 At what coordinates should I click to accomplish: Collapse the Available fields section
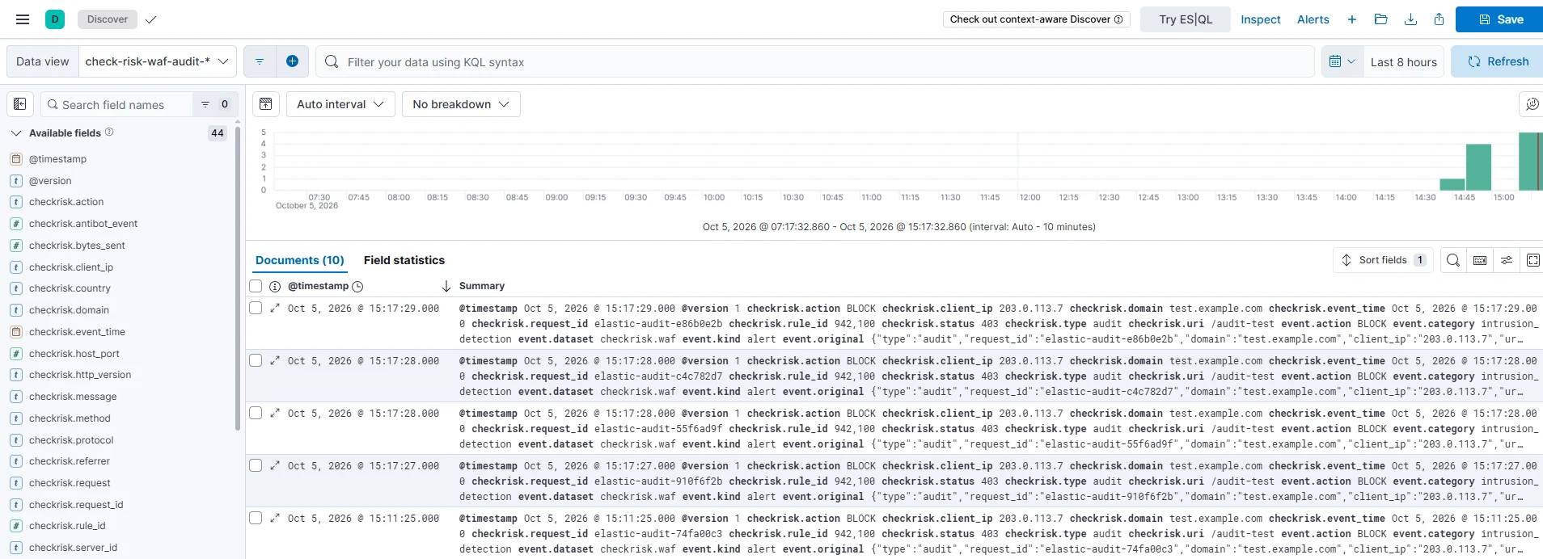[16, 132]
